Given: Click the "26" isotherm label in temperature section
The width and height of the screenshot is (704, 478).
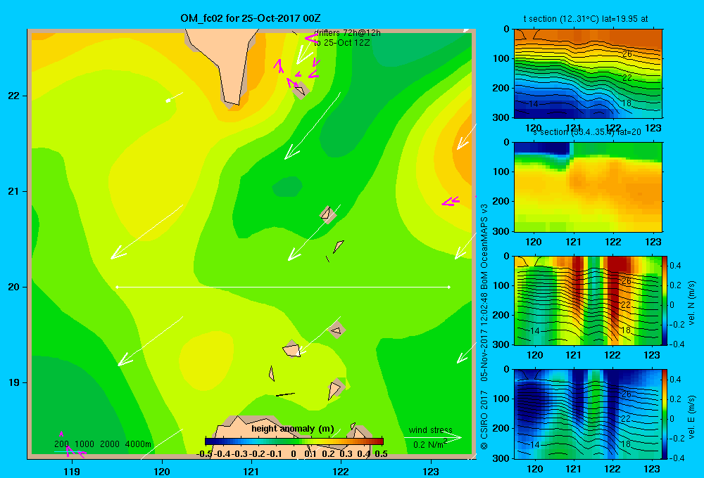Looking at the screenshot, I should click(x=627, y=54).
